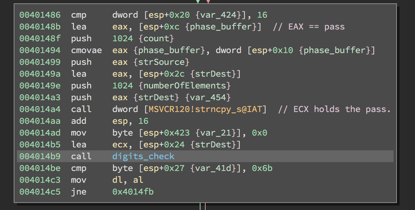The image size is (415, 210).
Task: Select address 00401486 of cmp line
Action: [40, 15]
